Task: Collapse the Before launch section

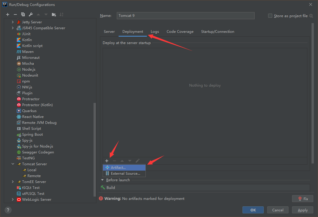Action: click(102, 180)
